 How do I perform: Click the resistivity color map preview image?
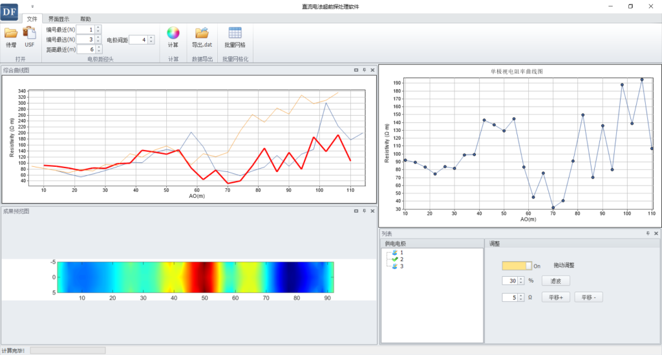[x=195, y=277]
